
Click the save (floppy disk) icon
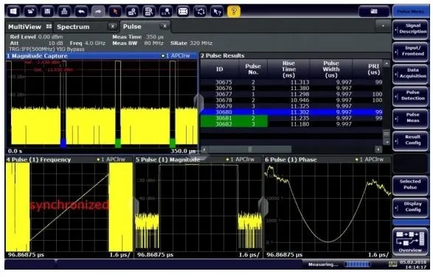(x=47, y=12)
